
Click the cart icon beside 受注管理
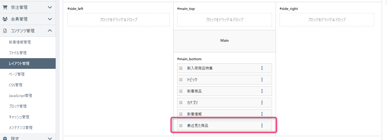tap(5, 7)
